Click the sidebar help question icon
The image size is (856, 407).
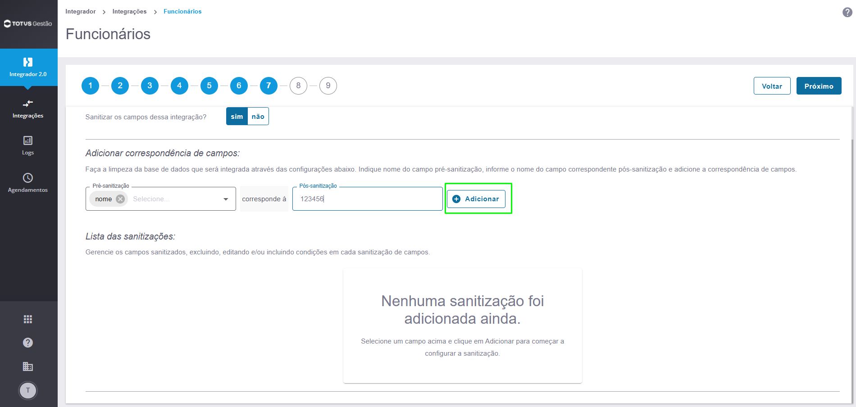[28, 343]
